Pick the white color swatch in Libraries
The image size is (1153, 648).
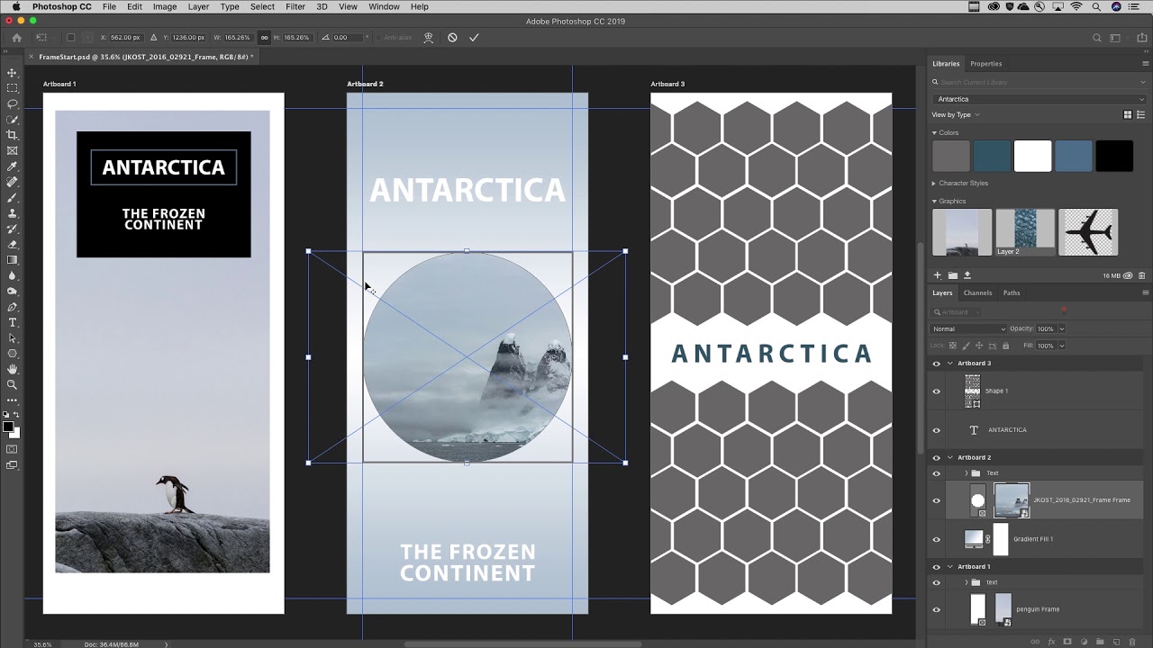pos(1032,156)
